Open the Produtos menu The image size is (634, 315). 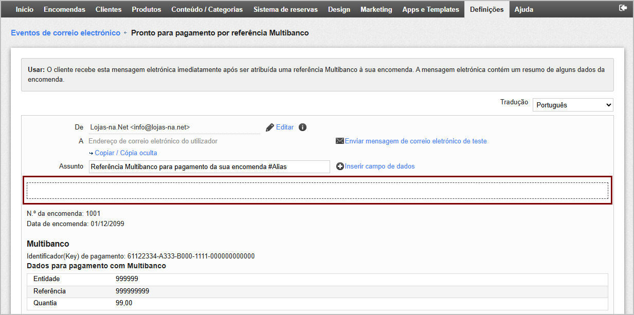[x=147, y=9]
